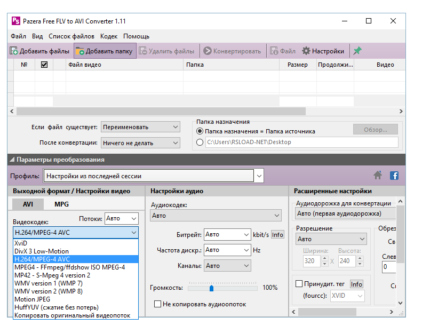
Task: Open the sampling frequency dropdown
Action: click(227, 250)
